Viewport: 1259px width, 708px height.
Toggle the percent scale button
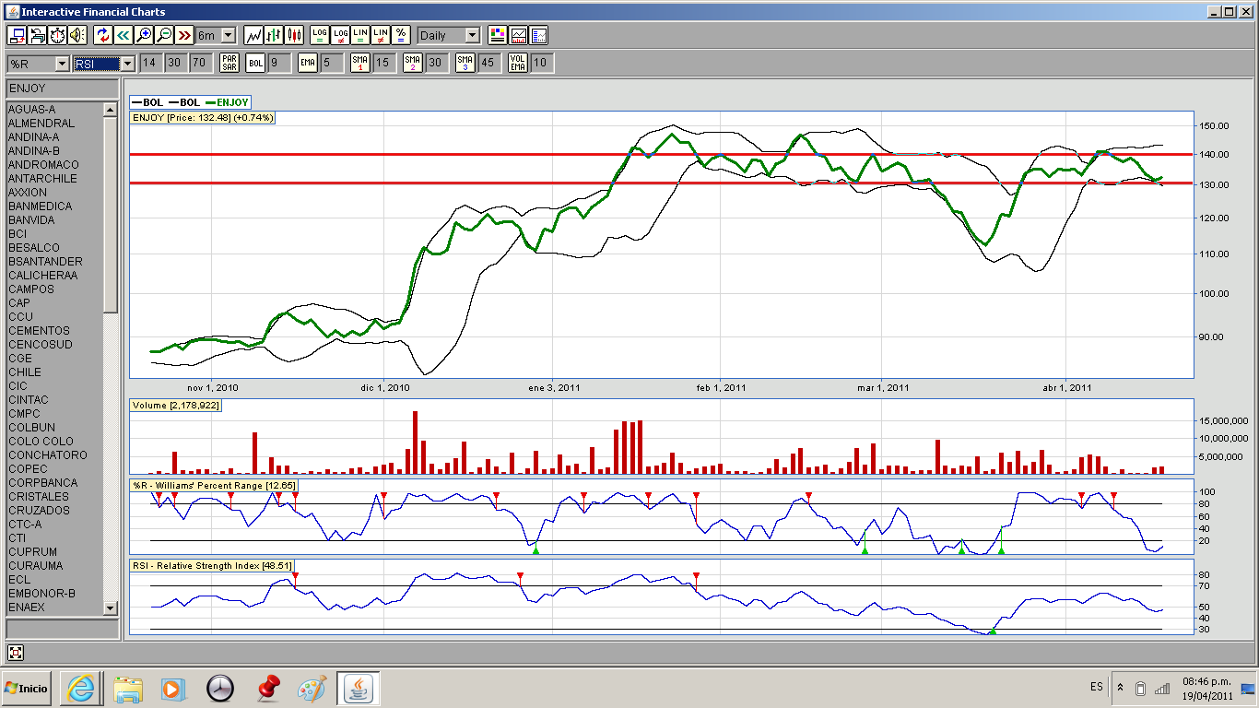click(401, 35)
